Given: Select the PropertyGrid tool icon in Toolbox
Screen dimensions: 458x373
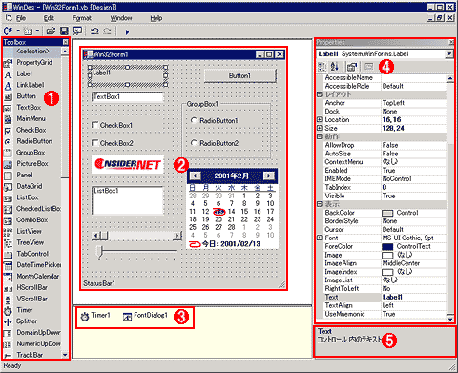Looking at the screenshot, I should [x=8, y=63].
